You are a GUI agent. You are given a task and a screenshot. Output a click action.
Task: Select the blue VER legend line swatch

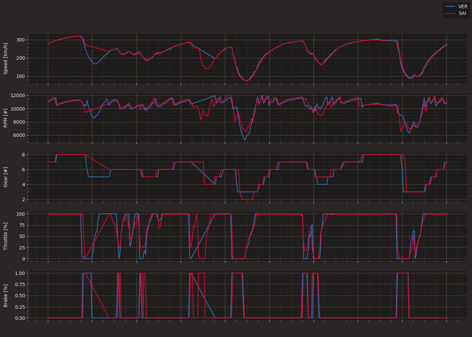450,6
